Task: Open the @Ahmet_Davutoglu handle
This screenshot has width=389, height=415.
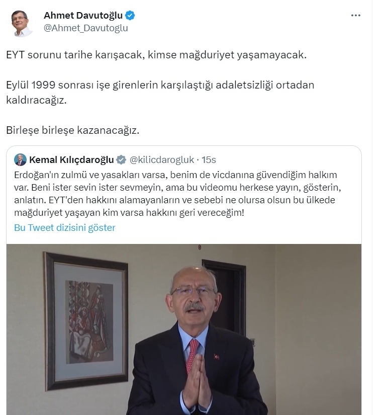Action: pyautogui.click(x=85, y=28)
